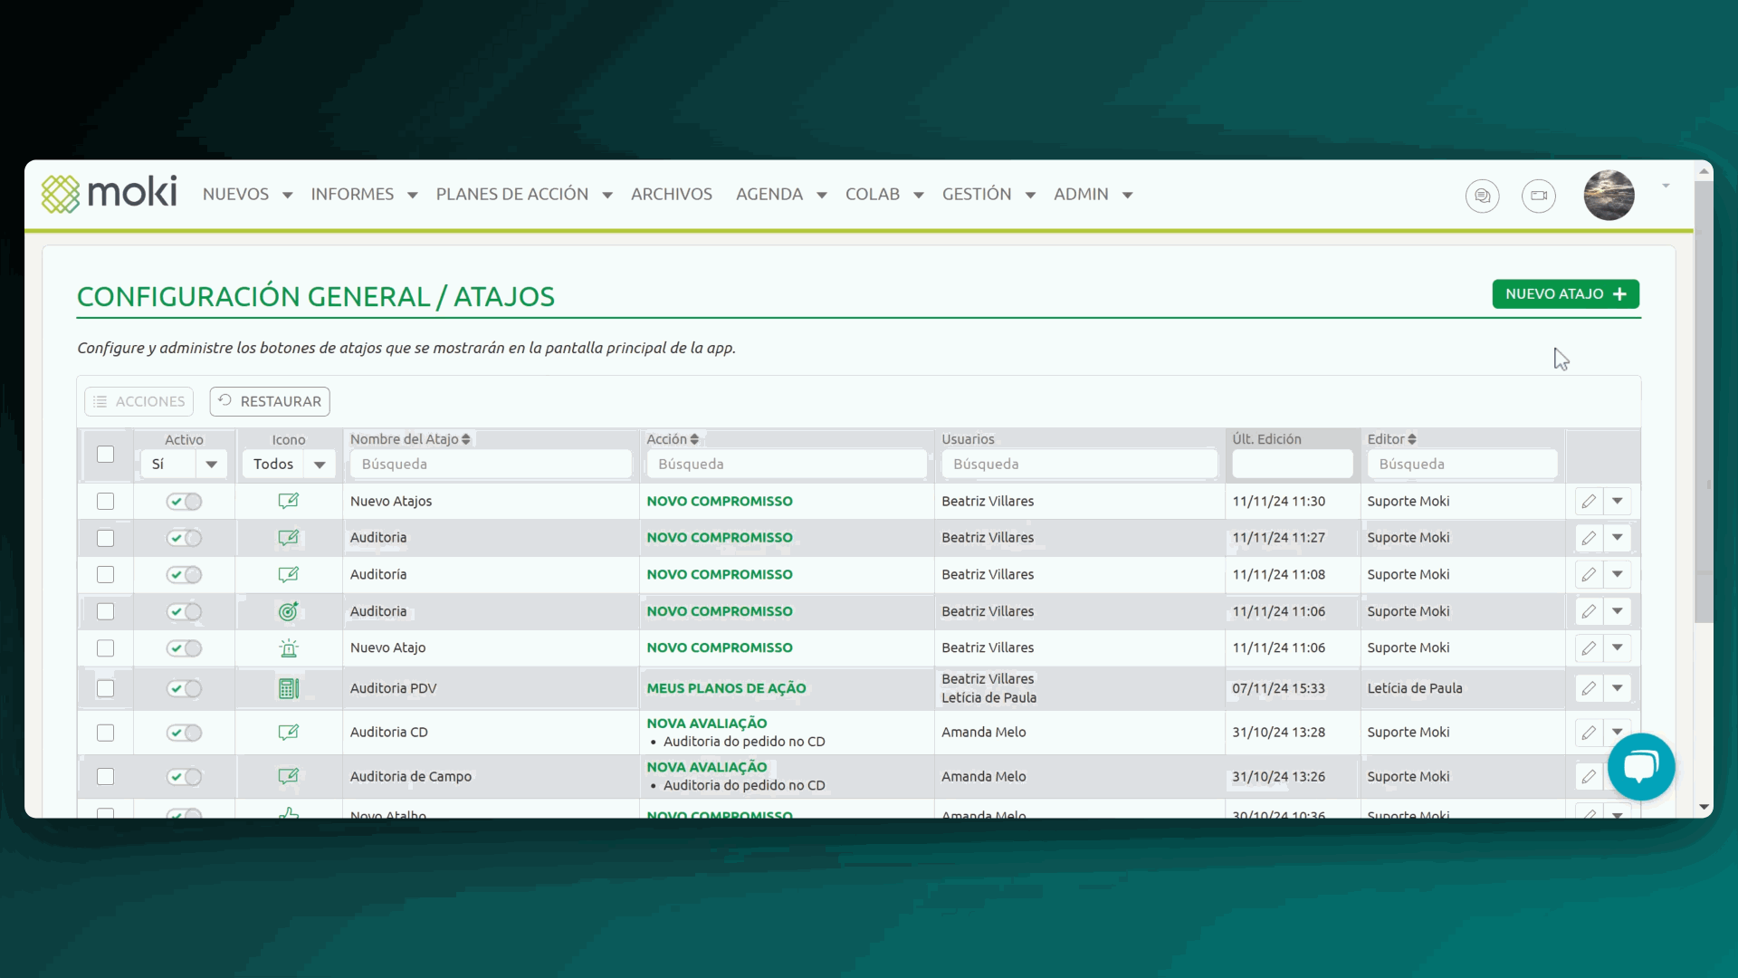This screenshot has height=978, width=1738.
Task: Open the NUEVOS menu
Action: [247, 195]
